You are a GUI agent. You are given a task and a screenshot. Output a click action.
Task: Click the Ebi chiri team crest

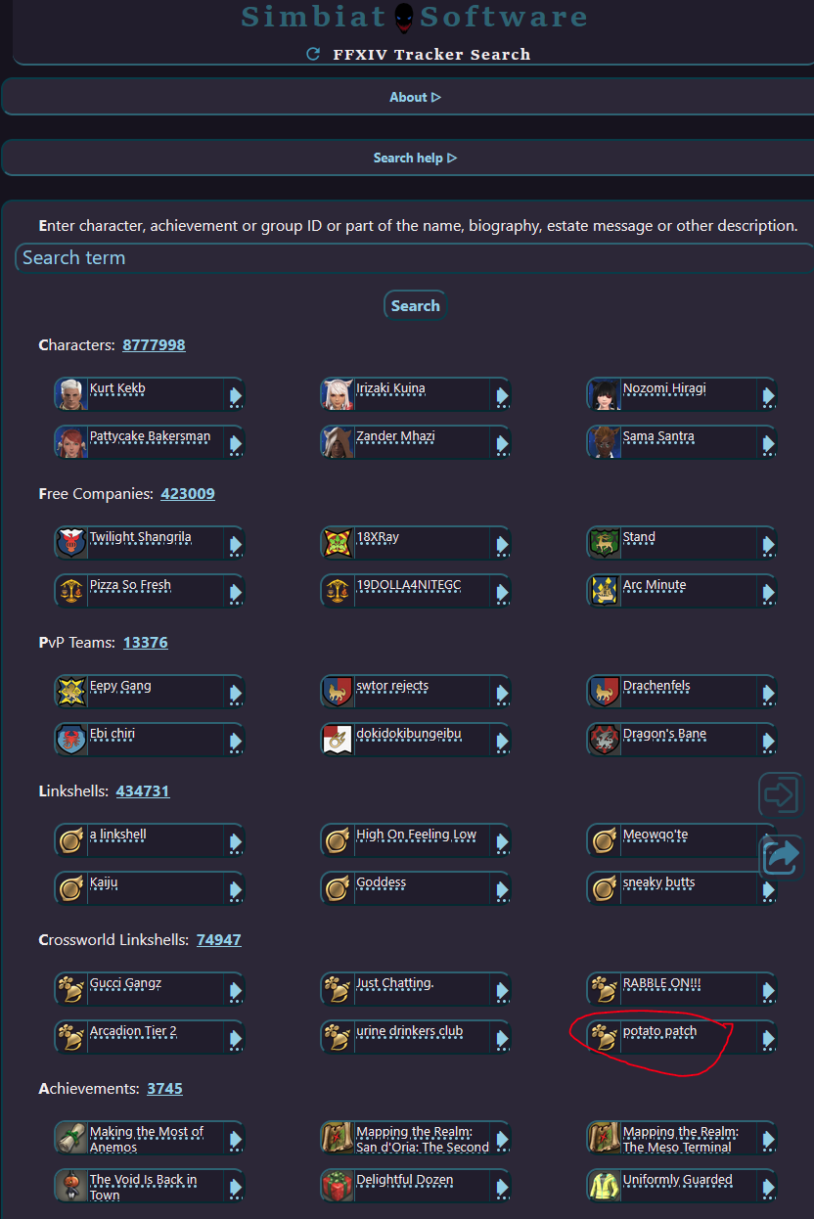pyautogui.click(x=71, y=740)
